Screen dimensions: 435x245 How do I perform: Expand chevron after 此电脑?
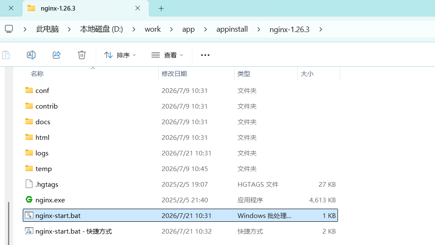[69, 29]
